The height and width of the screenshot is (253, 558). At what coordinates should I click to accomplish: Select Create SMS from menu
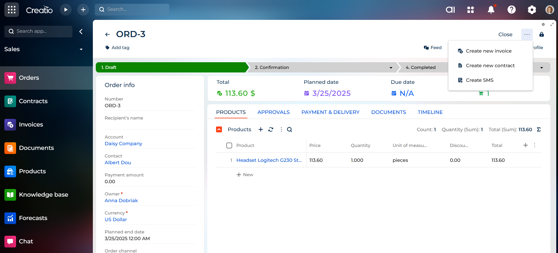[491, 80]
